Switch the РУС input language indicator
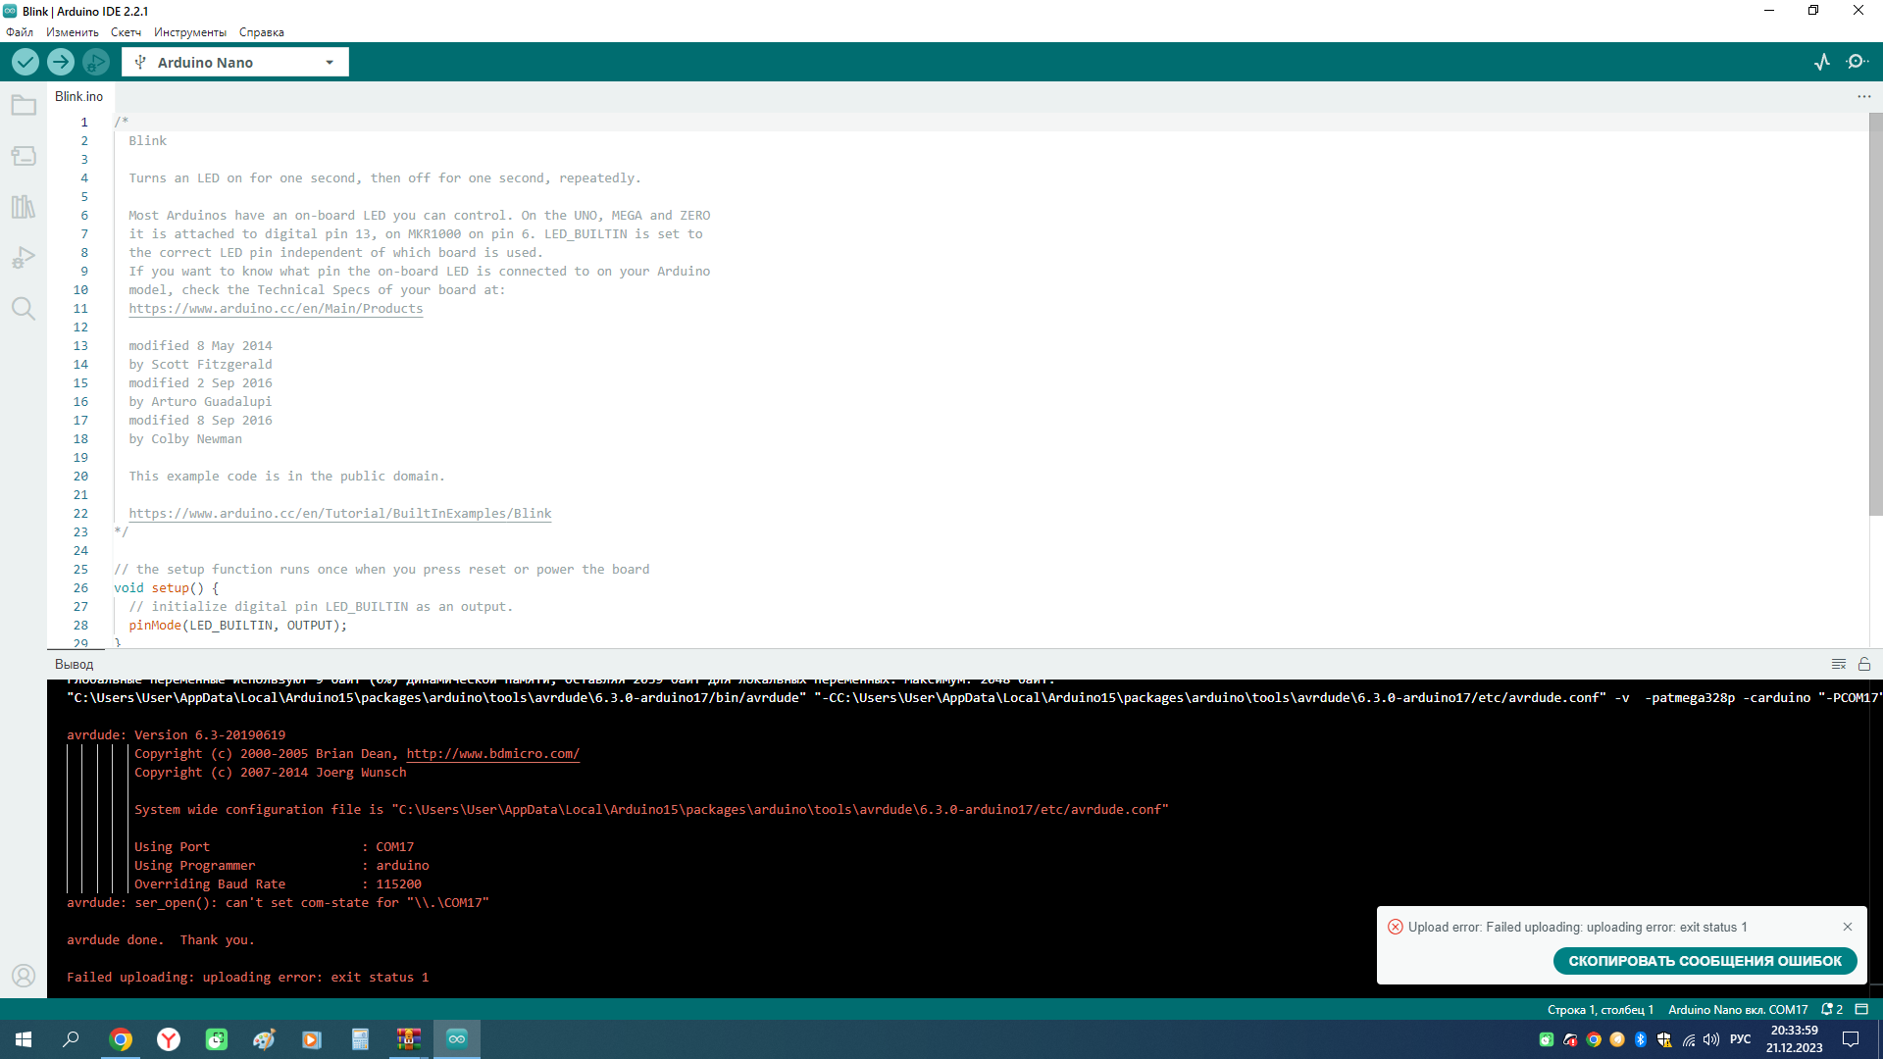This screenshot has height=1059, width=1883. [x=1741, y=1039]
